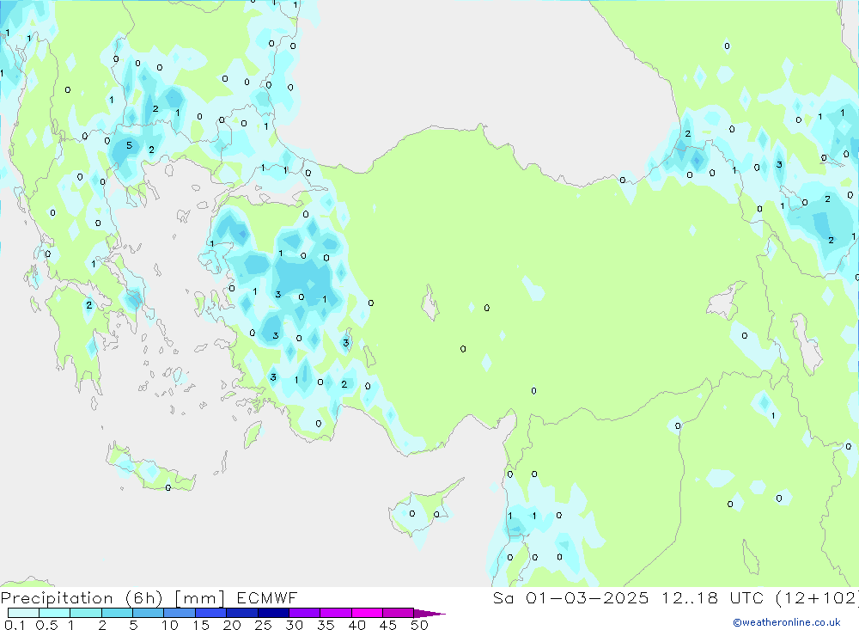Click the 5–10 mm legend color swatch
Image resolution: width=859 pixels, height=630 pixels.
[149, 613]
